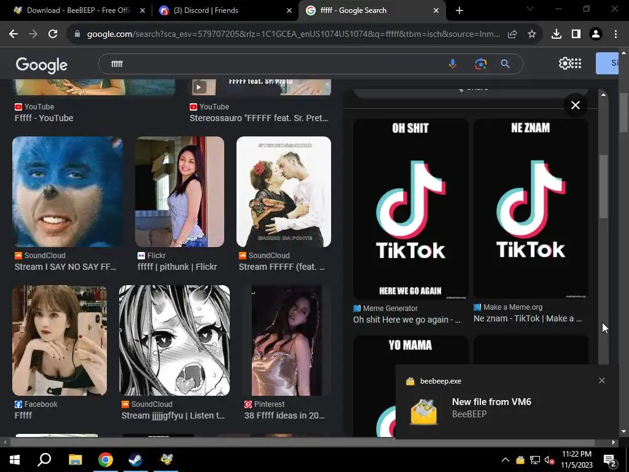This screenshot has width=629, height=472.
Task: Open 'Fffff - YouTube' result link
Action: pos(44,118)
